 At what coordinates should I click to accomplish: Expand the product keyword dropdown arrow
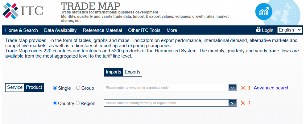233,88
